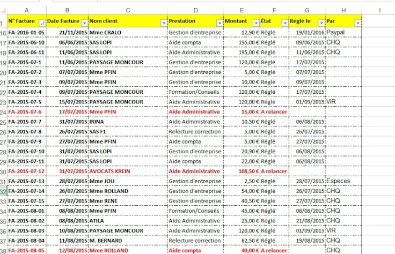This screenshot has width=395, height=254.
Task: Click client cell M. BERNARD
Action: [x=128, y=241]
